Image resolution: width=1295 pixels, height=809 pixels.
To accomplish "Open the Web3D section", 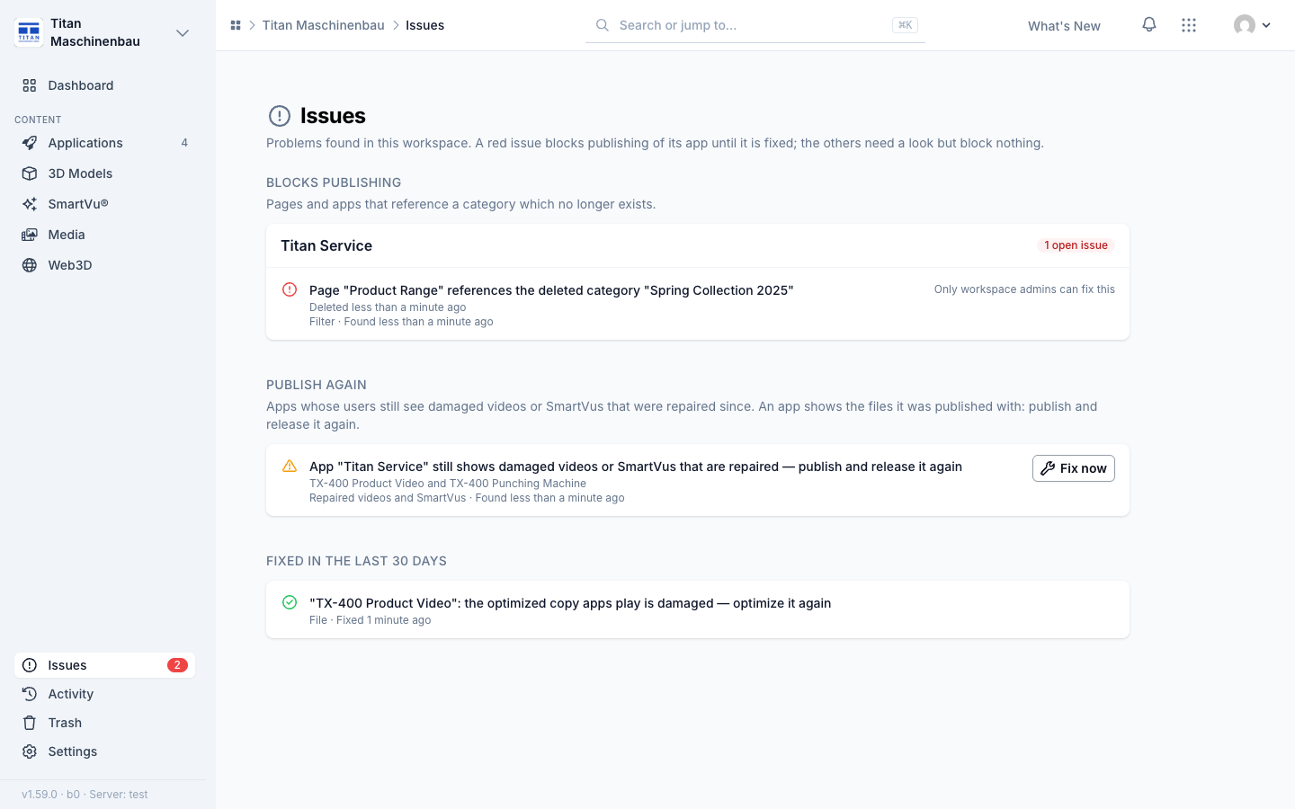I will (x=104, y=265).
